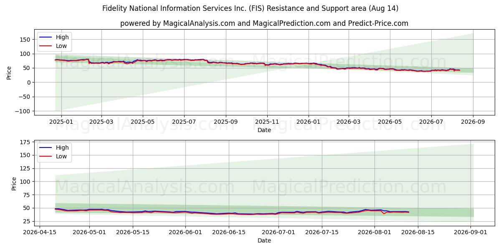Click the chart title mentioning Fidelity National Information Services
The height and width of the screenshot is (250, 501).
tap(250, 8)
